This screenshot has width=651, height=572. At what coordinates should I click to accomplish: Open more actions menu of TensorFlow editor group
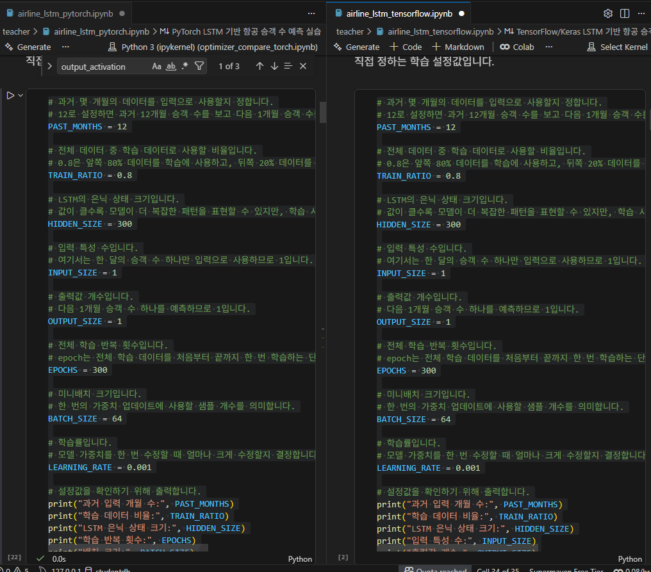(641, 13)
